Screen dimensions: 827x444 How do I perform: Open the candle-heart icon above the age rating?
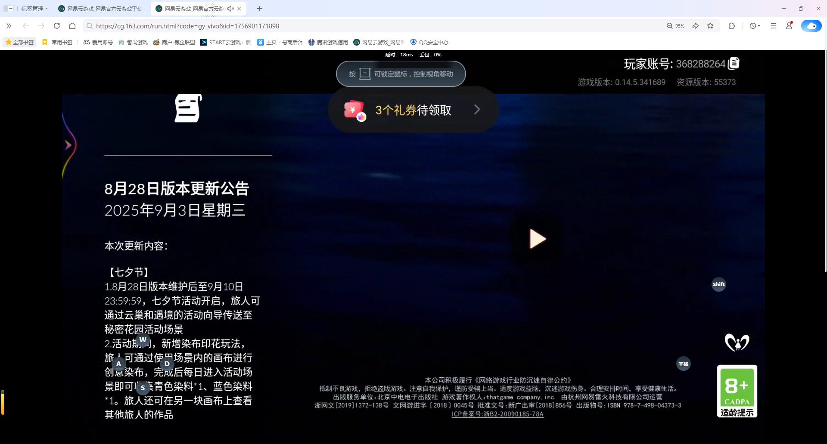point(737,342)
